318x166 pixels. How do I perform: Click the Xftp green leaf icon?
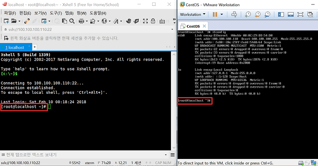point(136,21)
